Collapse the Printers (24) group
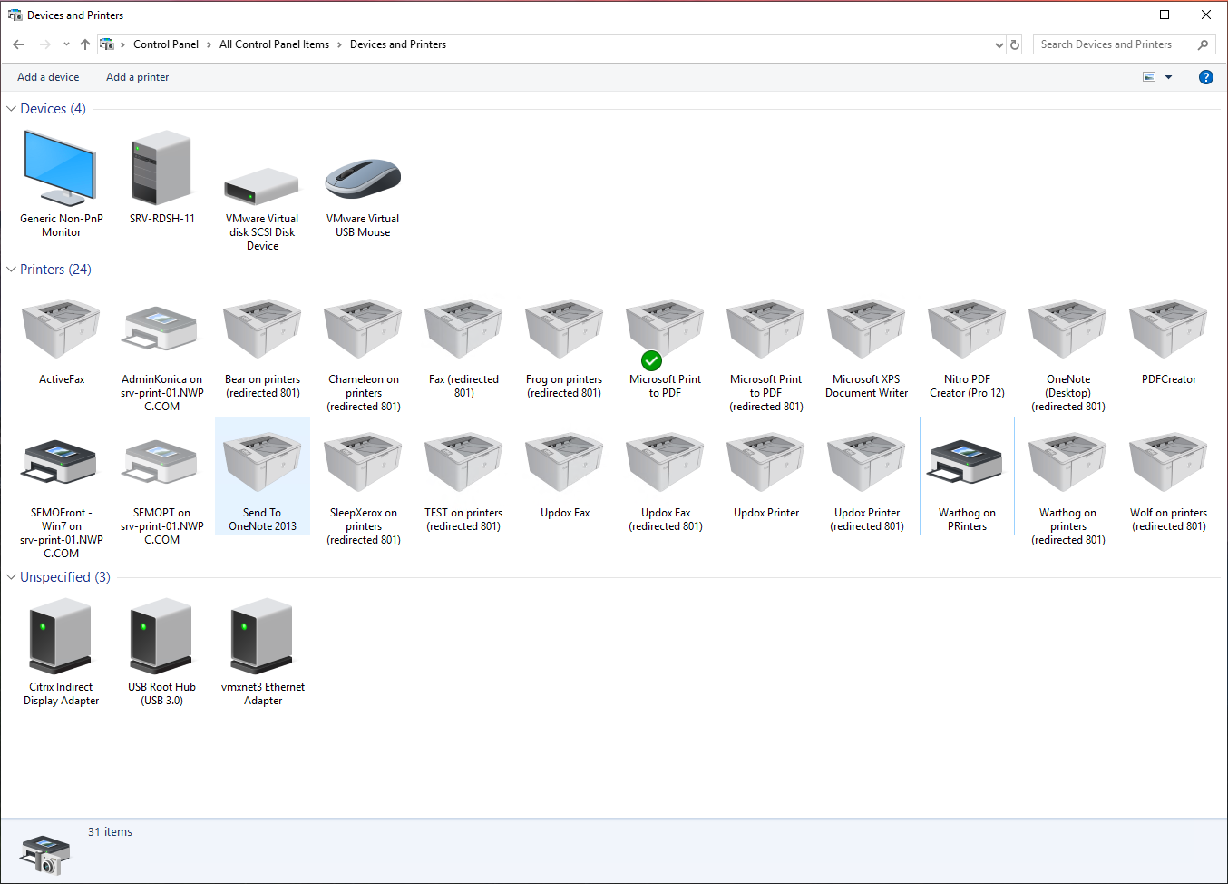The width and height of the screenshot is (1228, 884). tap(11, 270)
